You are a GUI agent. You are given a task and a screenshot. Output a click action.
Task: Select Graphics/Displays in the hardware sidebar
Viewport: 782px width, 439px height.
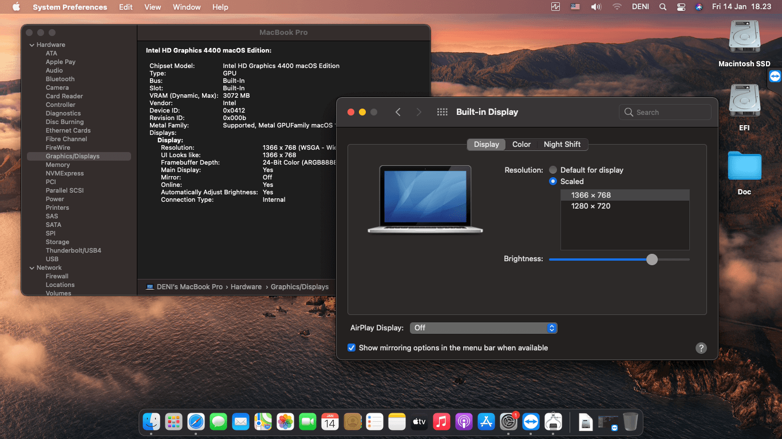[x=79, y=156]
